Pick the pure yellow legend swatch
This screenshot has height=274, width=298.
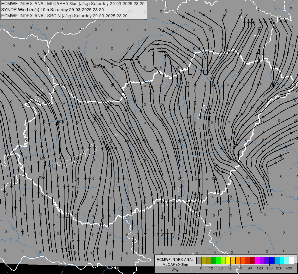228,260
